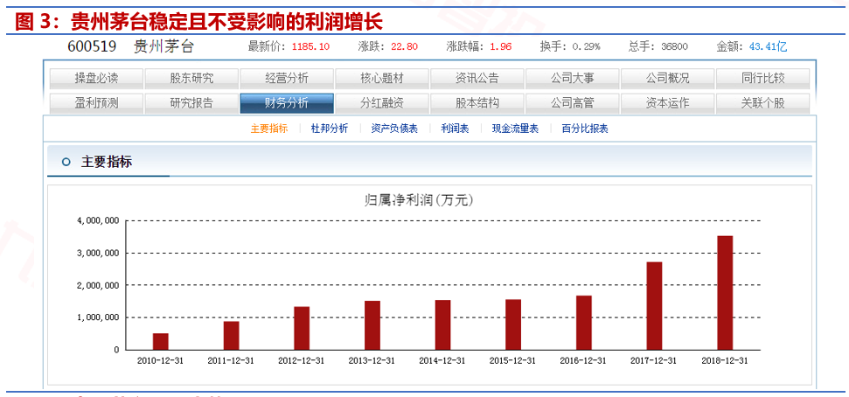The image size is (849, 397).
Task: Open the 资讯公告 tab
Action: tap(477, 78)
